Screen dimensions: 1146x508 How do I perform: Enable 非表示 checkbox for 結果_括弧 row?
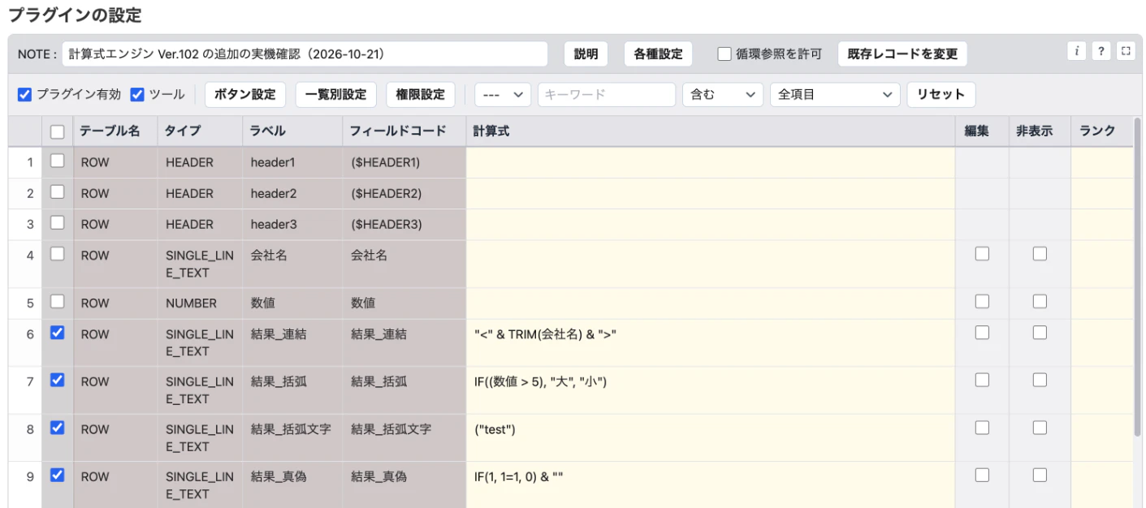pos(1040,380)
